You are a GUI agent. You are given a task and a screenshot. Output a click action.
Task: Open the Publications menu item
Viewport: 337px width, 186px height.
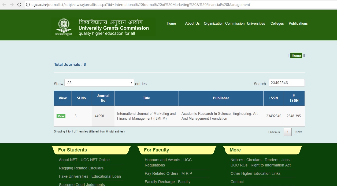(x=298, y=24)
